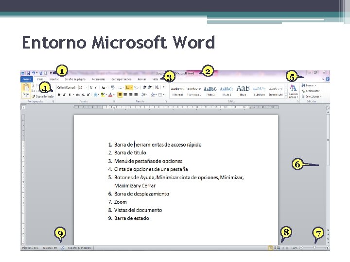Select center alignment
Image resolution: width=350 pixels, height=262 pixels.
tap(125, 95)
